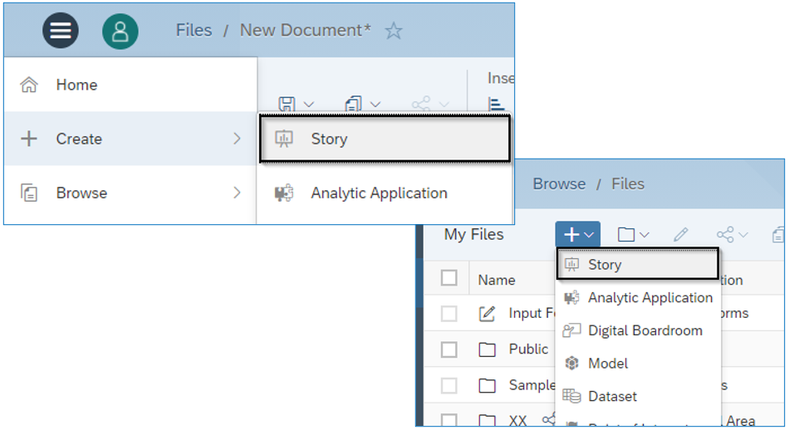This screenshot has height=430, width=789.
Task: Check the Input Forms row checkbox
Action: coord(448,313)
